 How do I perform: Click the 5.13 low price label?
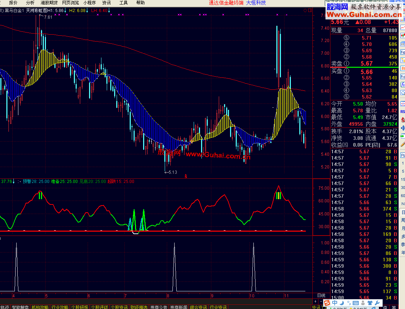[x=173, y=172]
